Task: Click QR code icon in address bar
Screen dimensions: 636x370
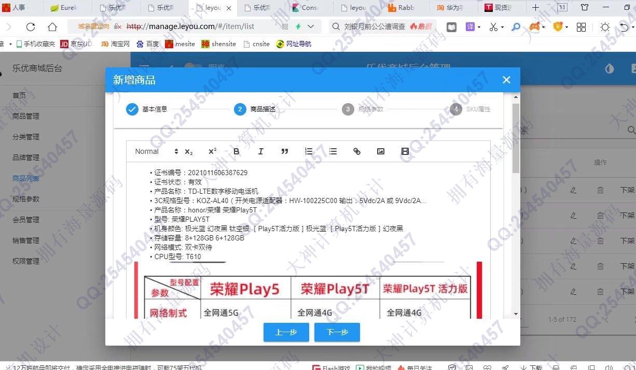Action: (x=285, y=26)
